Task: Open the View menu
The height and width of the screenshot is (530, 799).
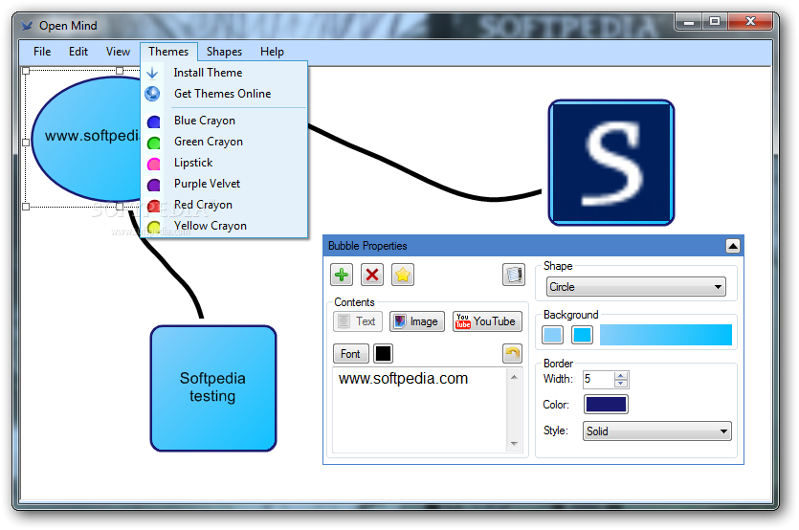Action: click(118, 52)
